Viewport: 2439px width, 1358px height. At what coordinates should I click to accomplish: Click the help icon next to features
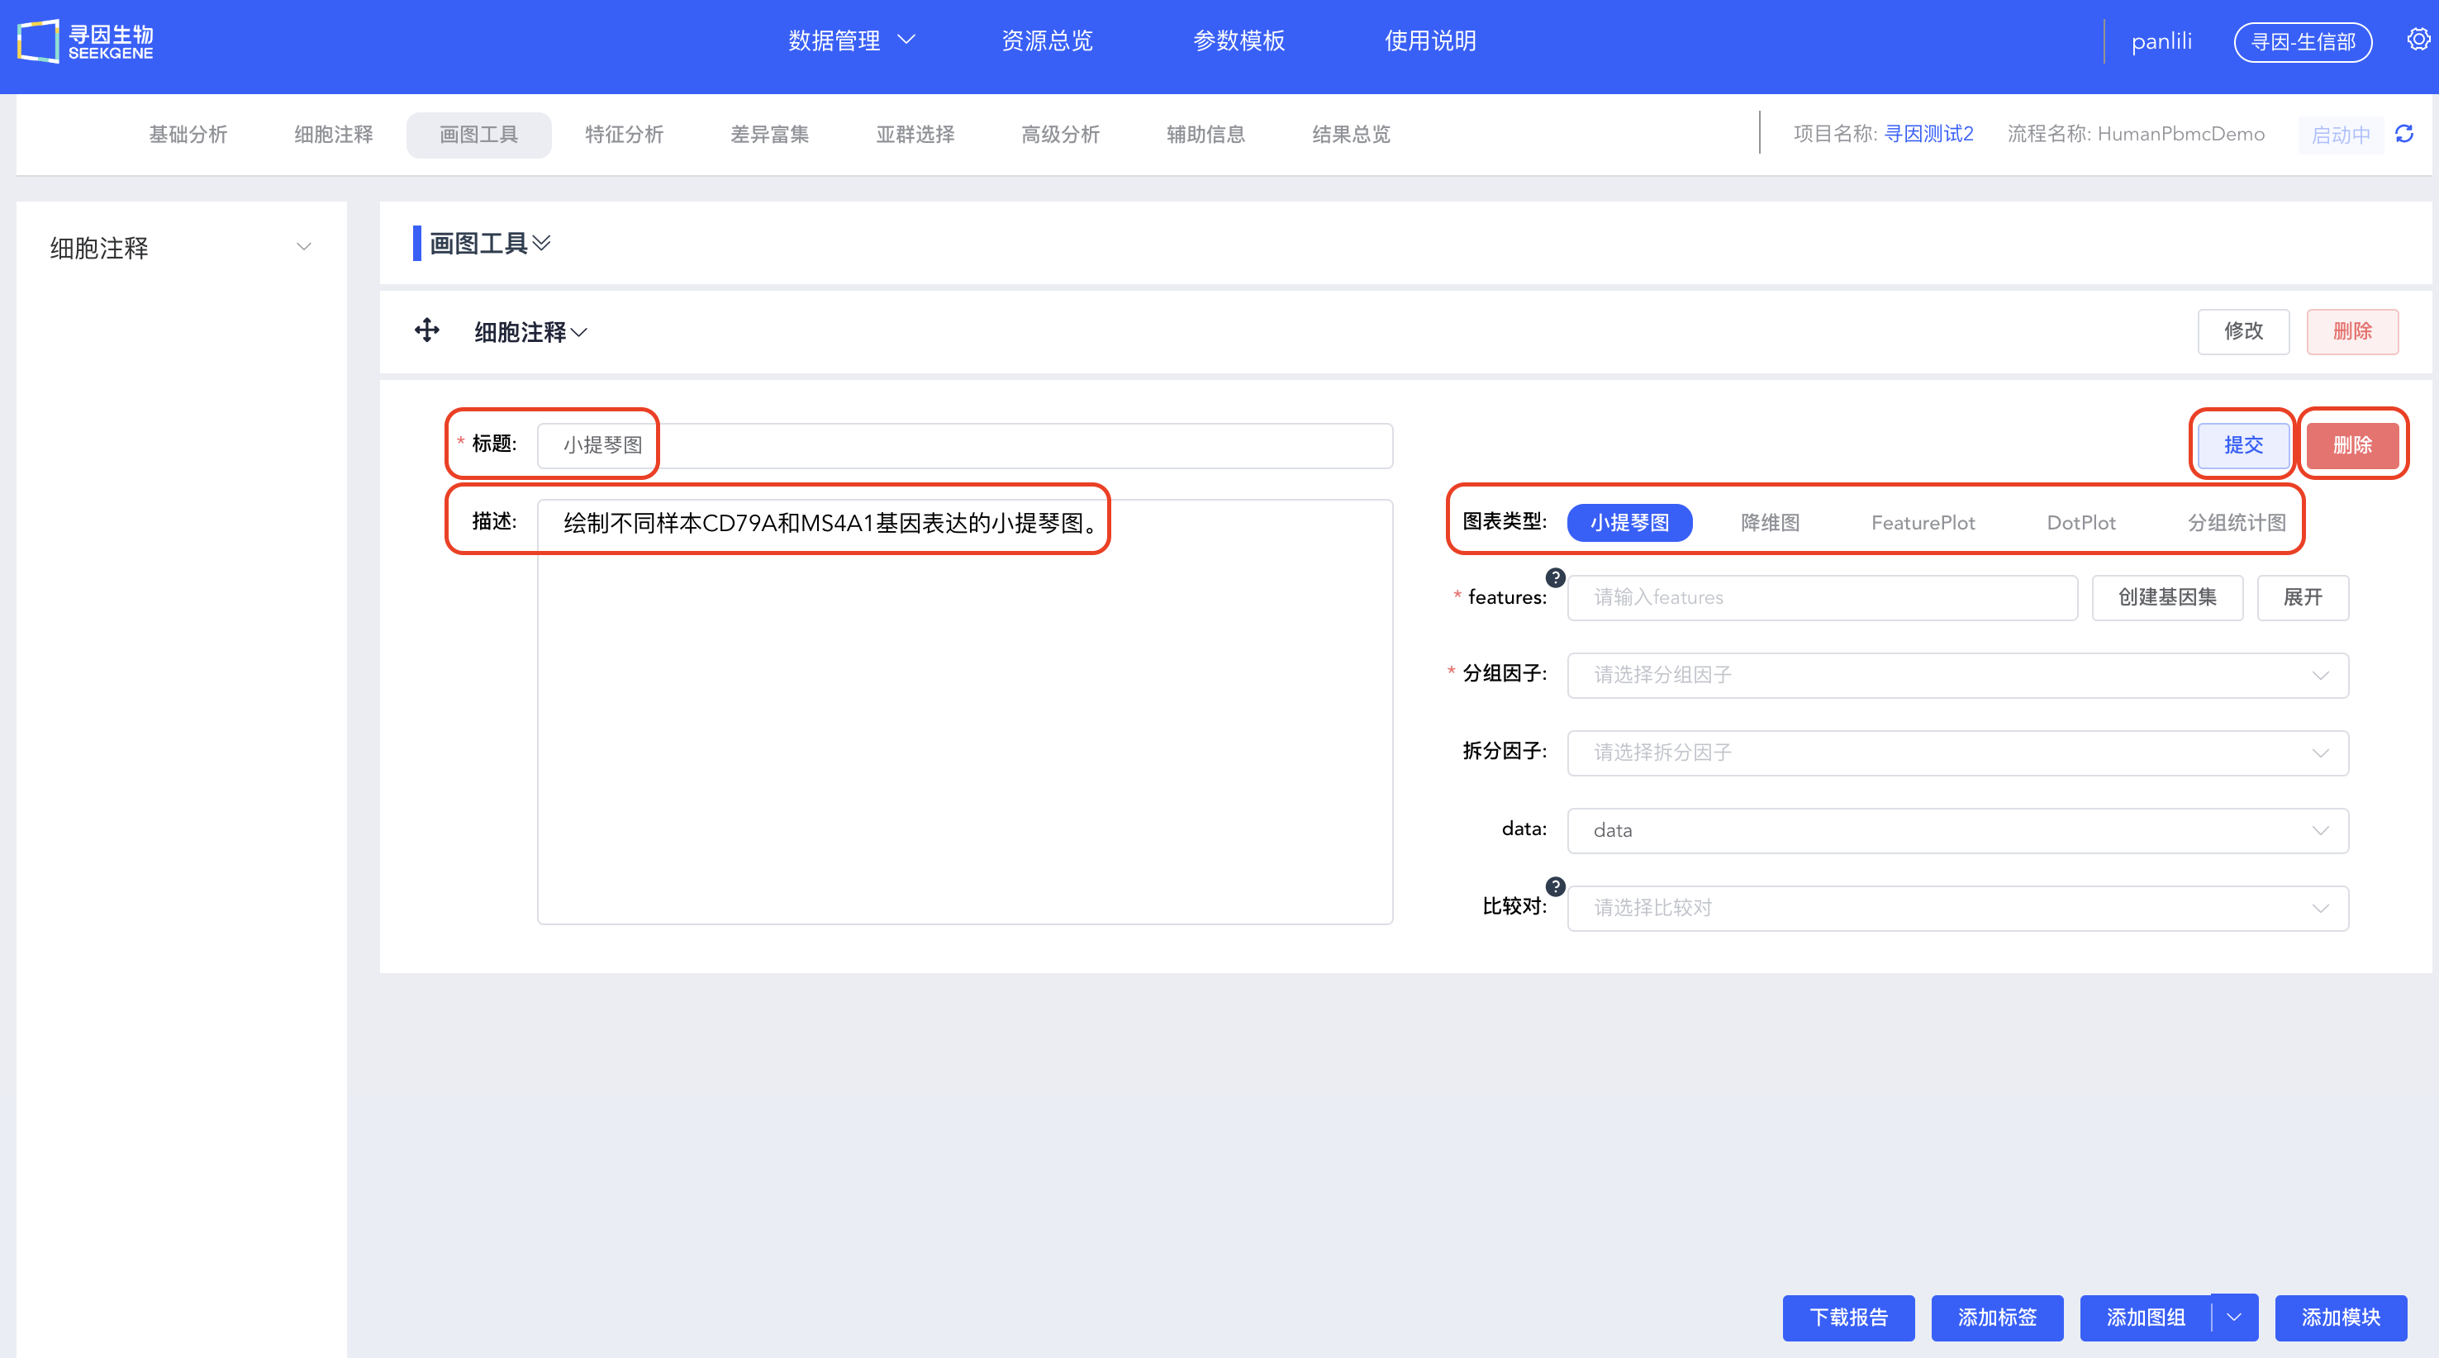point(1555,577)
